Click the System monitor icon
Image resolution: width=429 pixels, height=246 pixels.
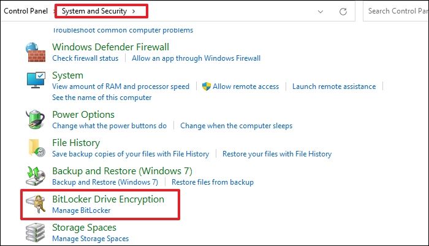click(36, 81)
